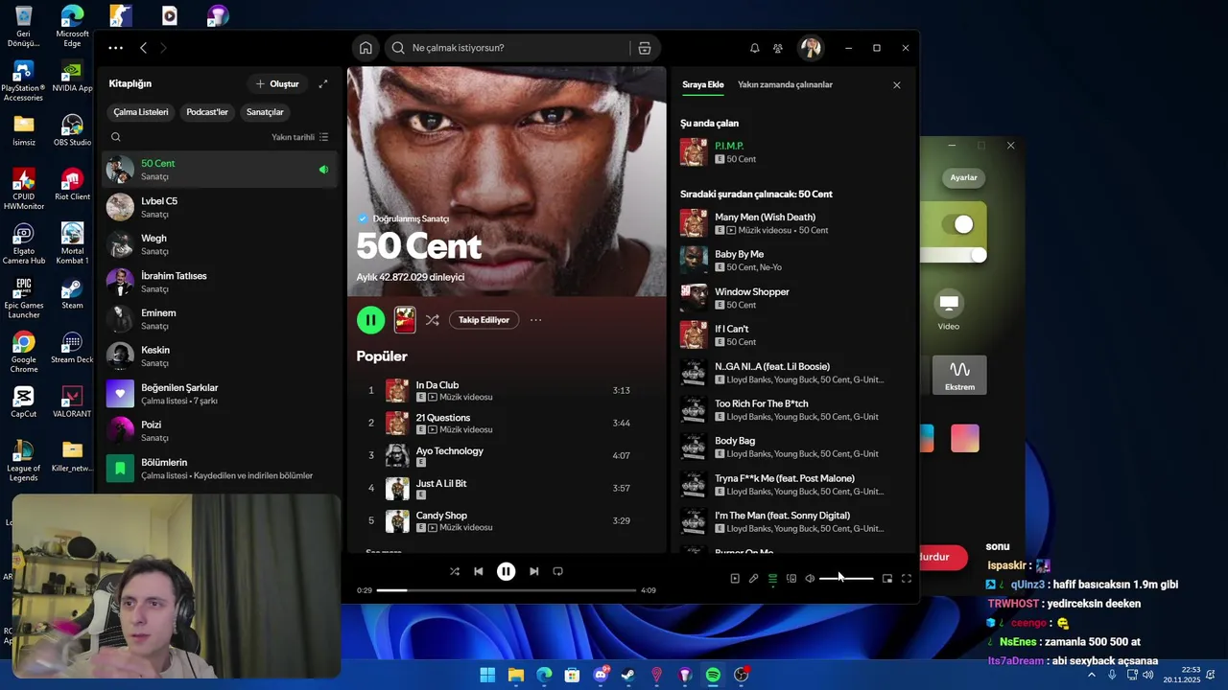Select Body Bag in queue
Viewport: 1228px width, 690px height.
(792, 448)
